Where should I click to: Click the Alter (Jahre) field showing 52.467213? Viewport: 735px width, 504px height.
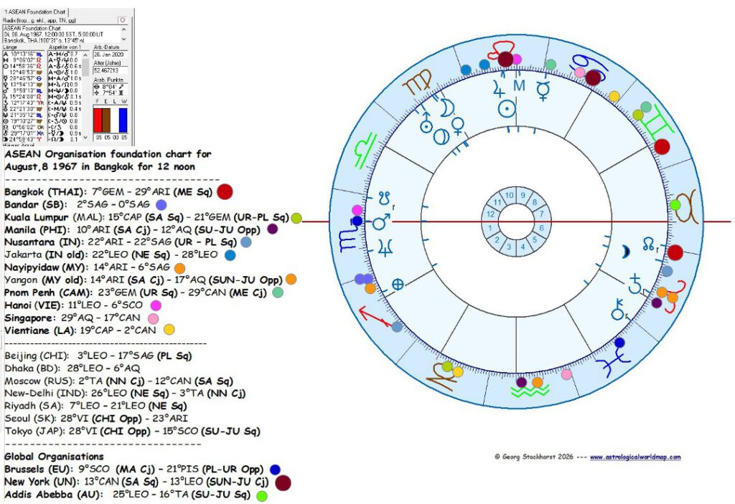[x=110, y=70]
